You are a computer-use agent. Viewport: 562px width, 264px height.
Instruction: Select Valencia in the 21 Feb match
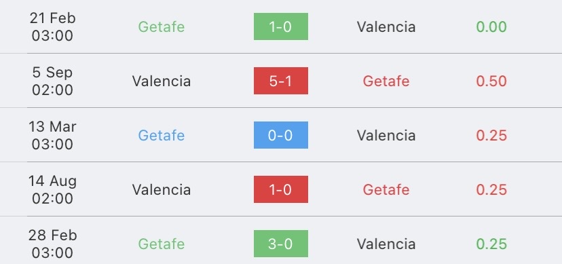[386, 27]
